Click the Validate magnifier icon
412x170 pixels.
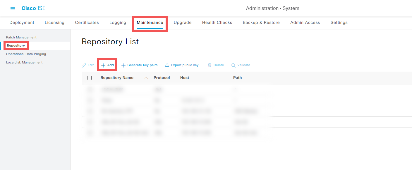point(234,65)
